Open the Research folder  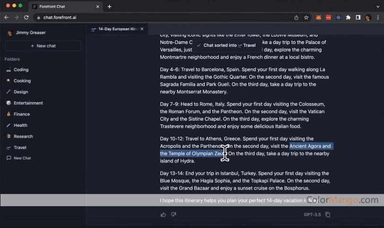[23, 136]
